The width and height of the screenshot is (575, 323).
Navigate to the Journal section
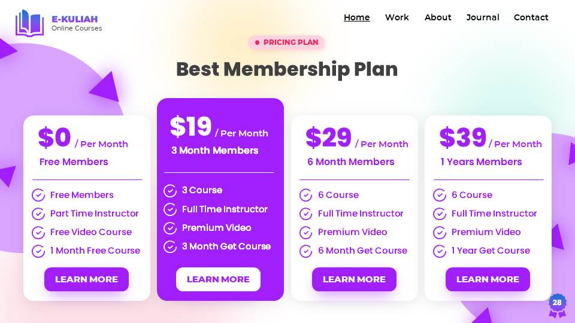(483, 17)
